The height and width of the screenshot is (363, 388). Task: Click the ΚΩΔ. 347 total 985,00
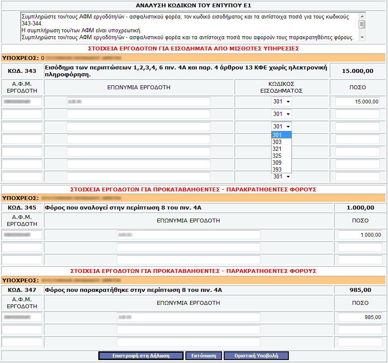(x=360, y=290)
